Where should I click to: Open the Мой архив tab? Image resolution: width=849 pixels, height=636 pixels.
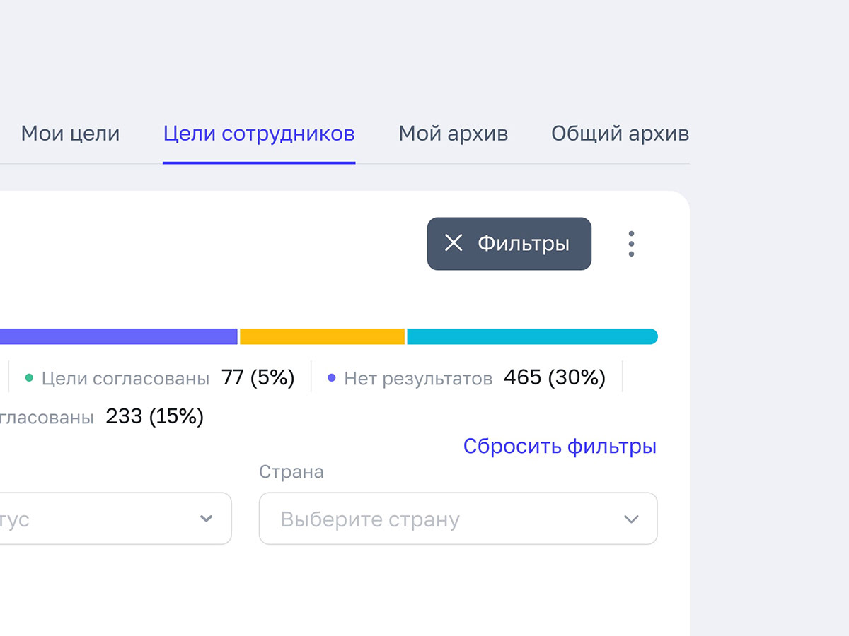coord(453,134)
